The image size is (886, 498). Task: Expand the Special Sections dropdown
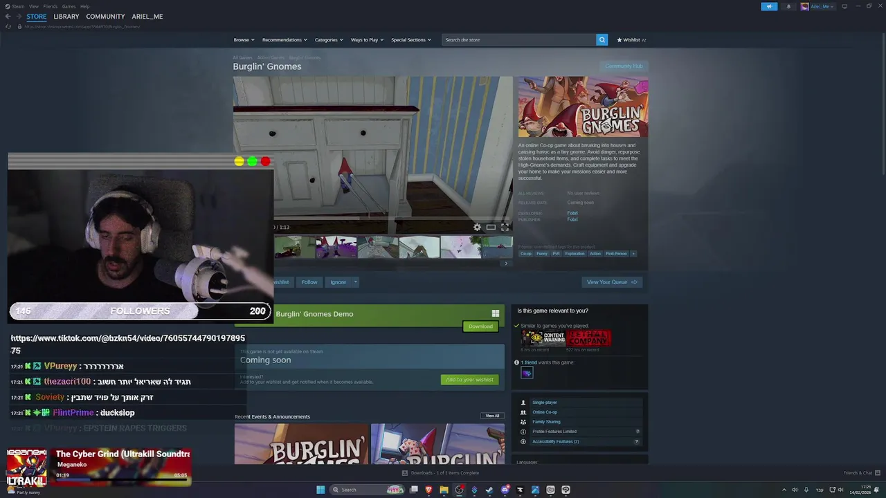click(x=410, y=39)
